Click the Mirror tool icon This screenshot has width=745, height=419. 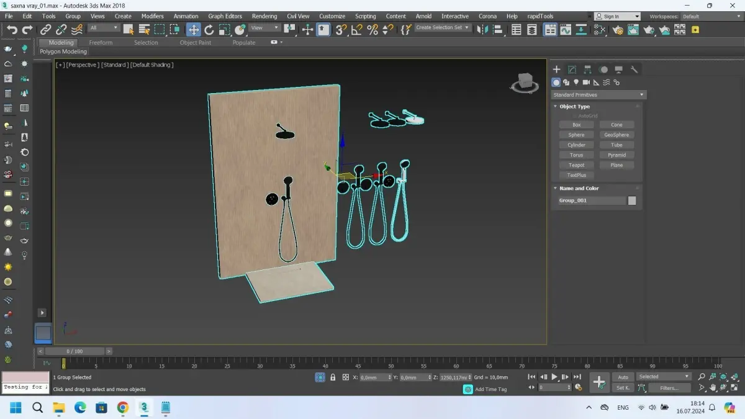[483, 29]
